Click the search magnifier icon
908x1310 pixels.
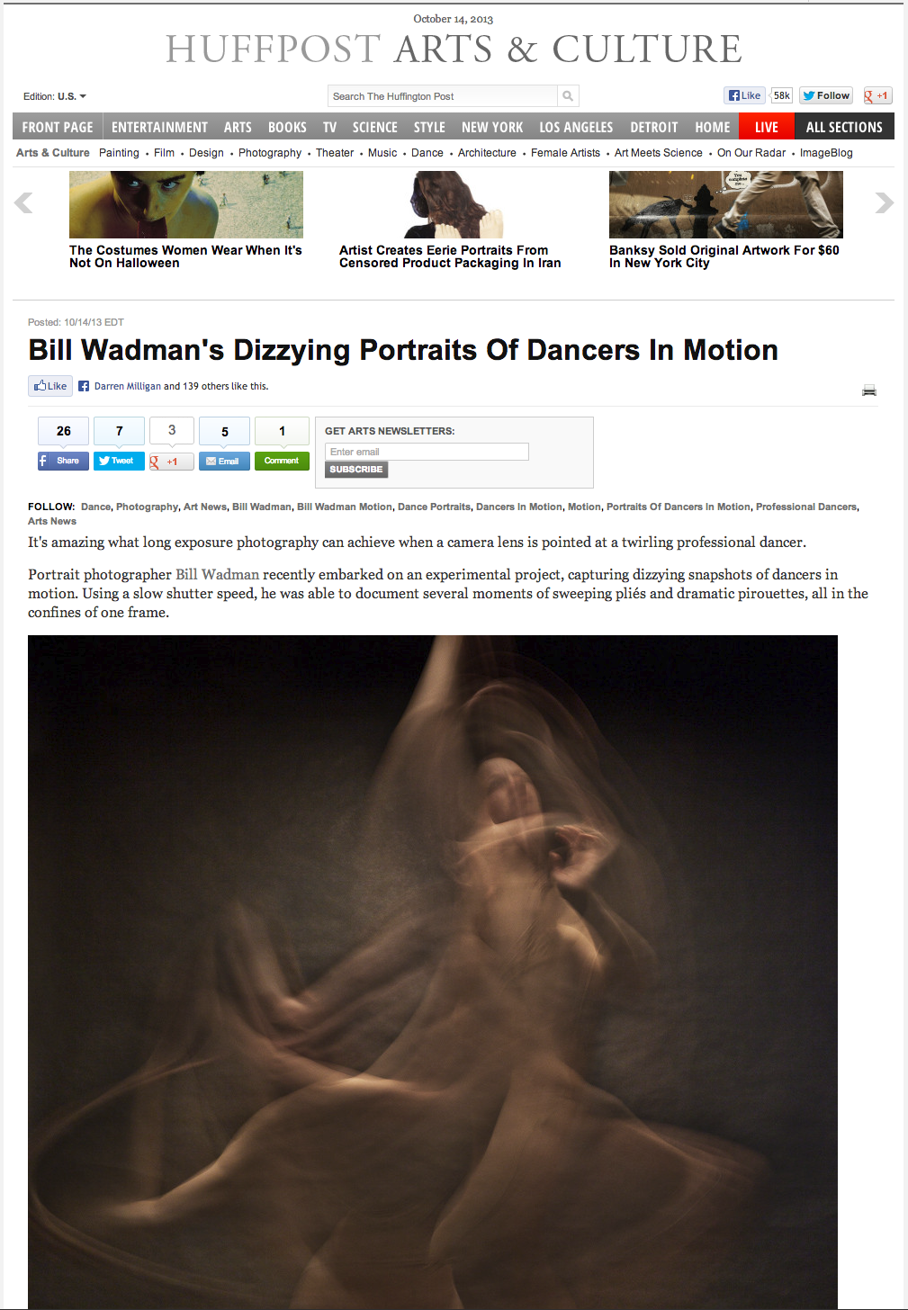tap(568, 96)
